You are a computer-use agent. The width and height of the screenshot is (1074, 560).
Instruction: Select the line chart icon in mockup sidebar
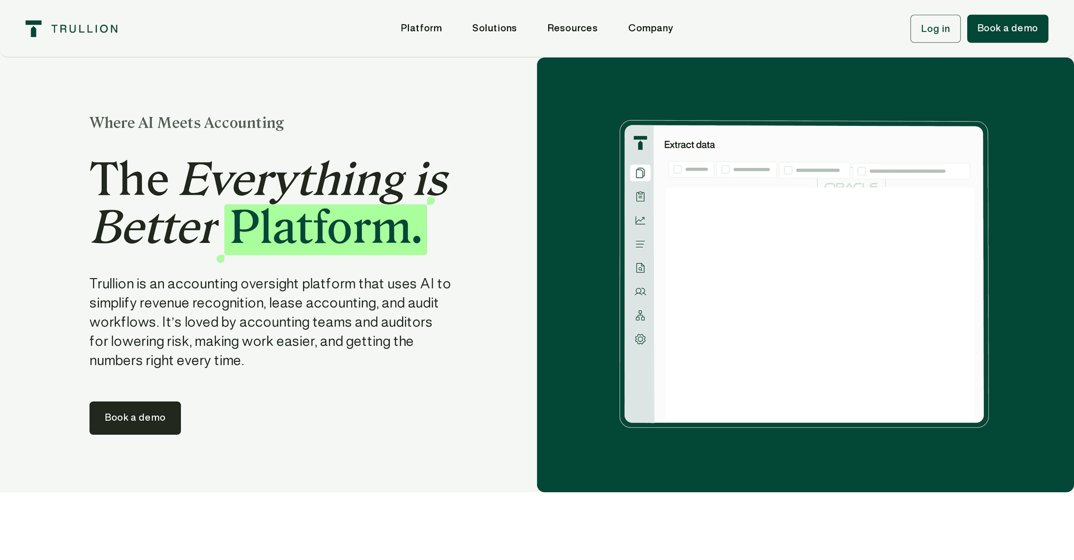pyautogui.click(x=640, y=220)
